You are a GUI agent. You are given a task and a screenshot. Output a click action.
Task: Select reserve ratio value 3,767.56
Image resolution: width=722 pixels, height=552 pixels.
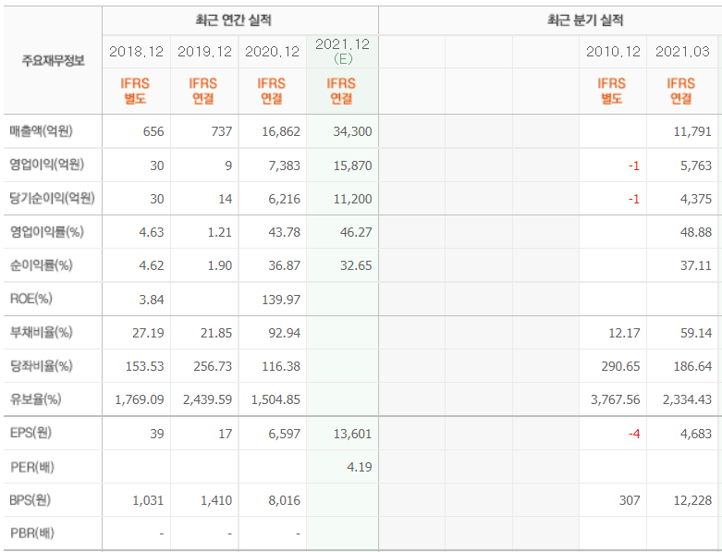616,399
